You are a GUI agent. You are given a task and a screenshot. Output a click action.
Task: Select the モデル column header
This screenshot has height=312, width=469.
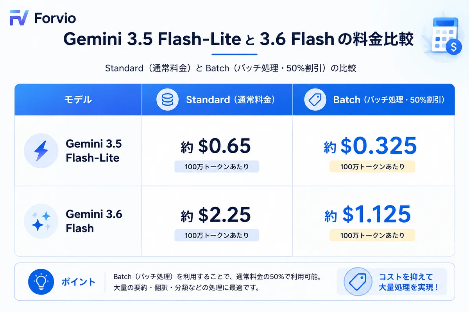click(x=78, y=100)
